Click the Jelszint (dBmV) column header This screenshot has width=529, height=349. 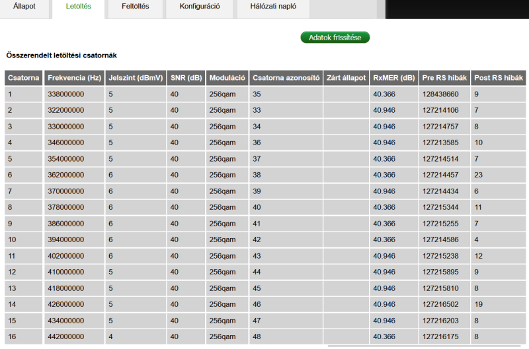[x=136, y=78]
